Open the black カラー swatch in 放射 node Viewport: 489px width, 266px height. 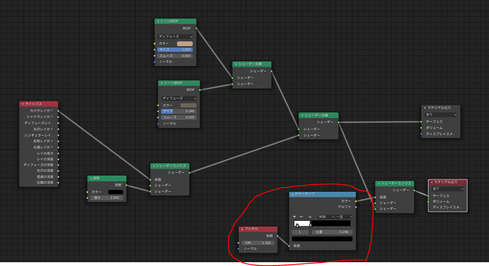[x=115, y=192]
